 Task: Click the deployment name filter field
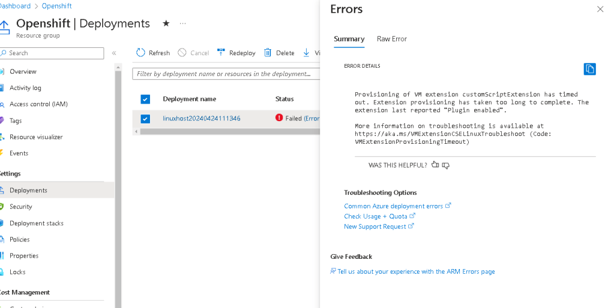pos(226,74)
